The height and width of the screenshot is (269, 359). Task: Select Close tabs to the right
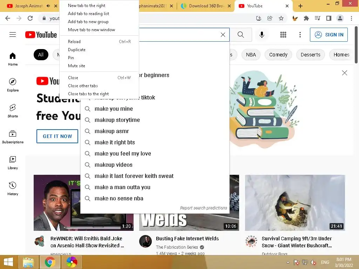pos(99,94)
